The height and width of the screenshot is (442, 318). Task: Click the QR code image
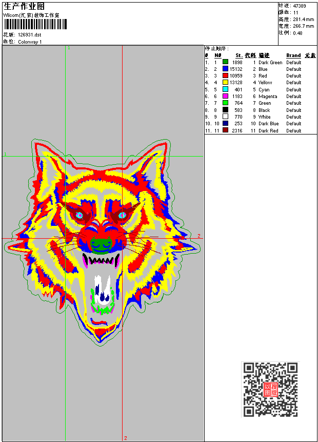[270, 389]
